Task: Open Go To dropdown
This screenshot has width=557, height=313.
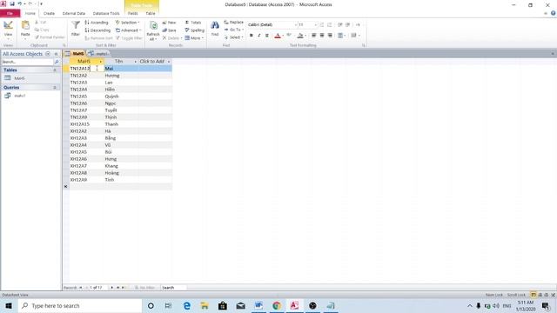Action: (234, 30)
